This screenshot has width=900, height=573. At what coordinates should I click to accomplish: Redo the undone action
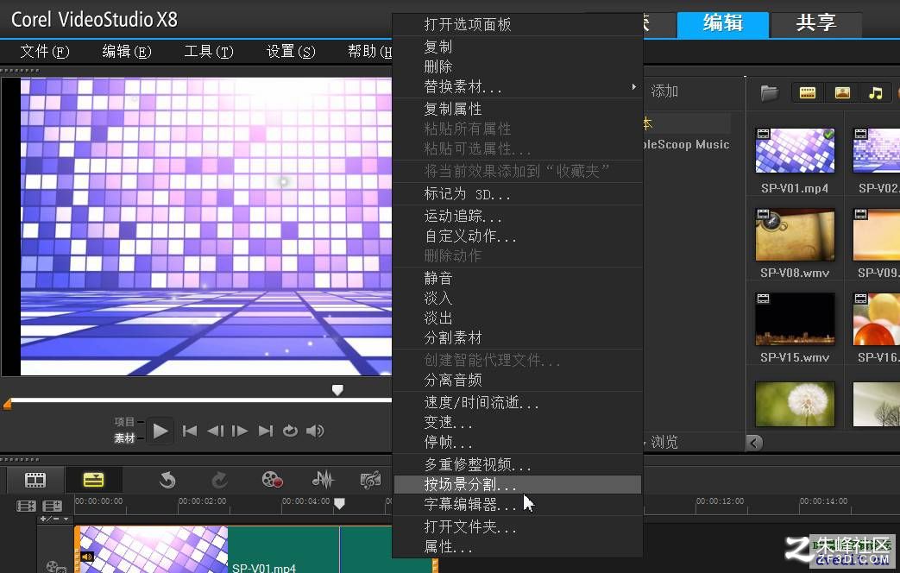219,480
